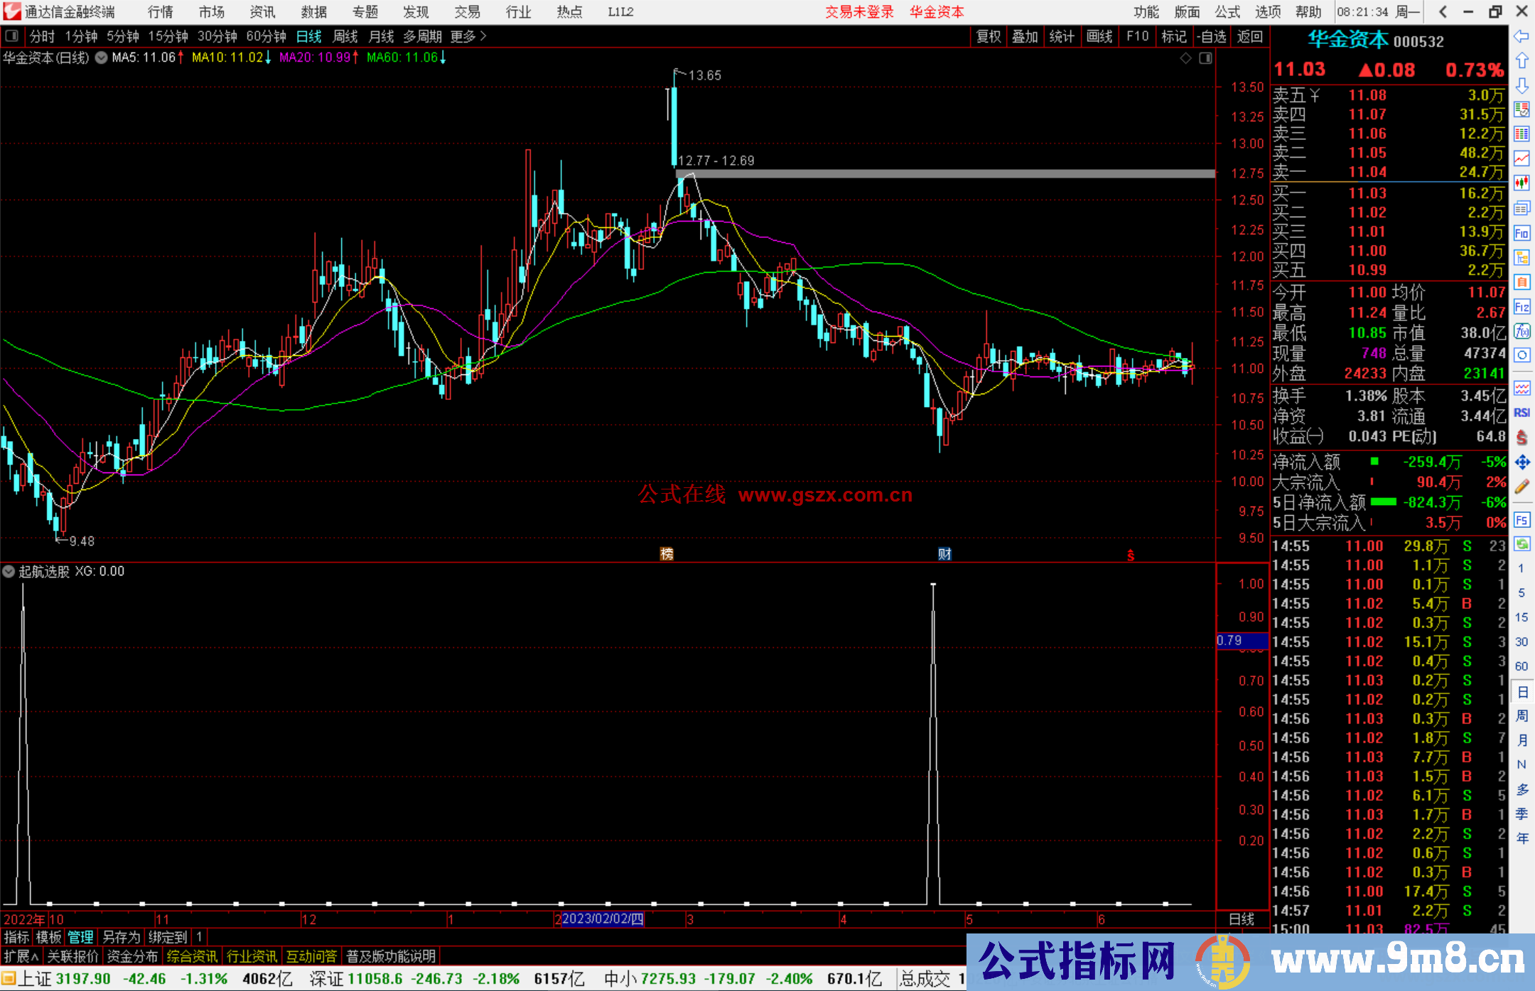1535x991 pixels.
Task: Click the diamond icon at chart top-right
Action: point(1185,58)
